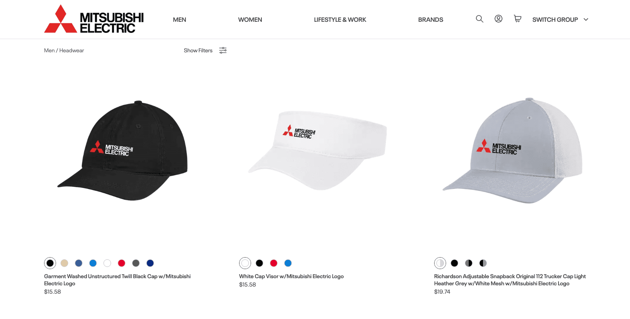Open the Women menu
Image resolution: width=630 pixels, height=319 pixels.
point(250,19)
